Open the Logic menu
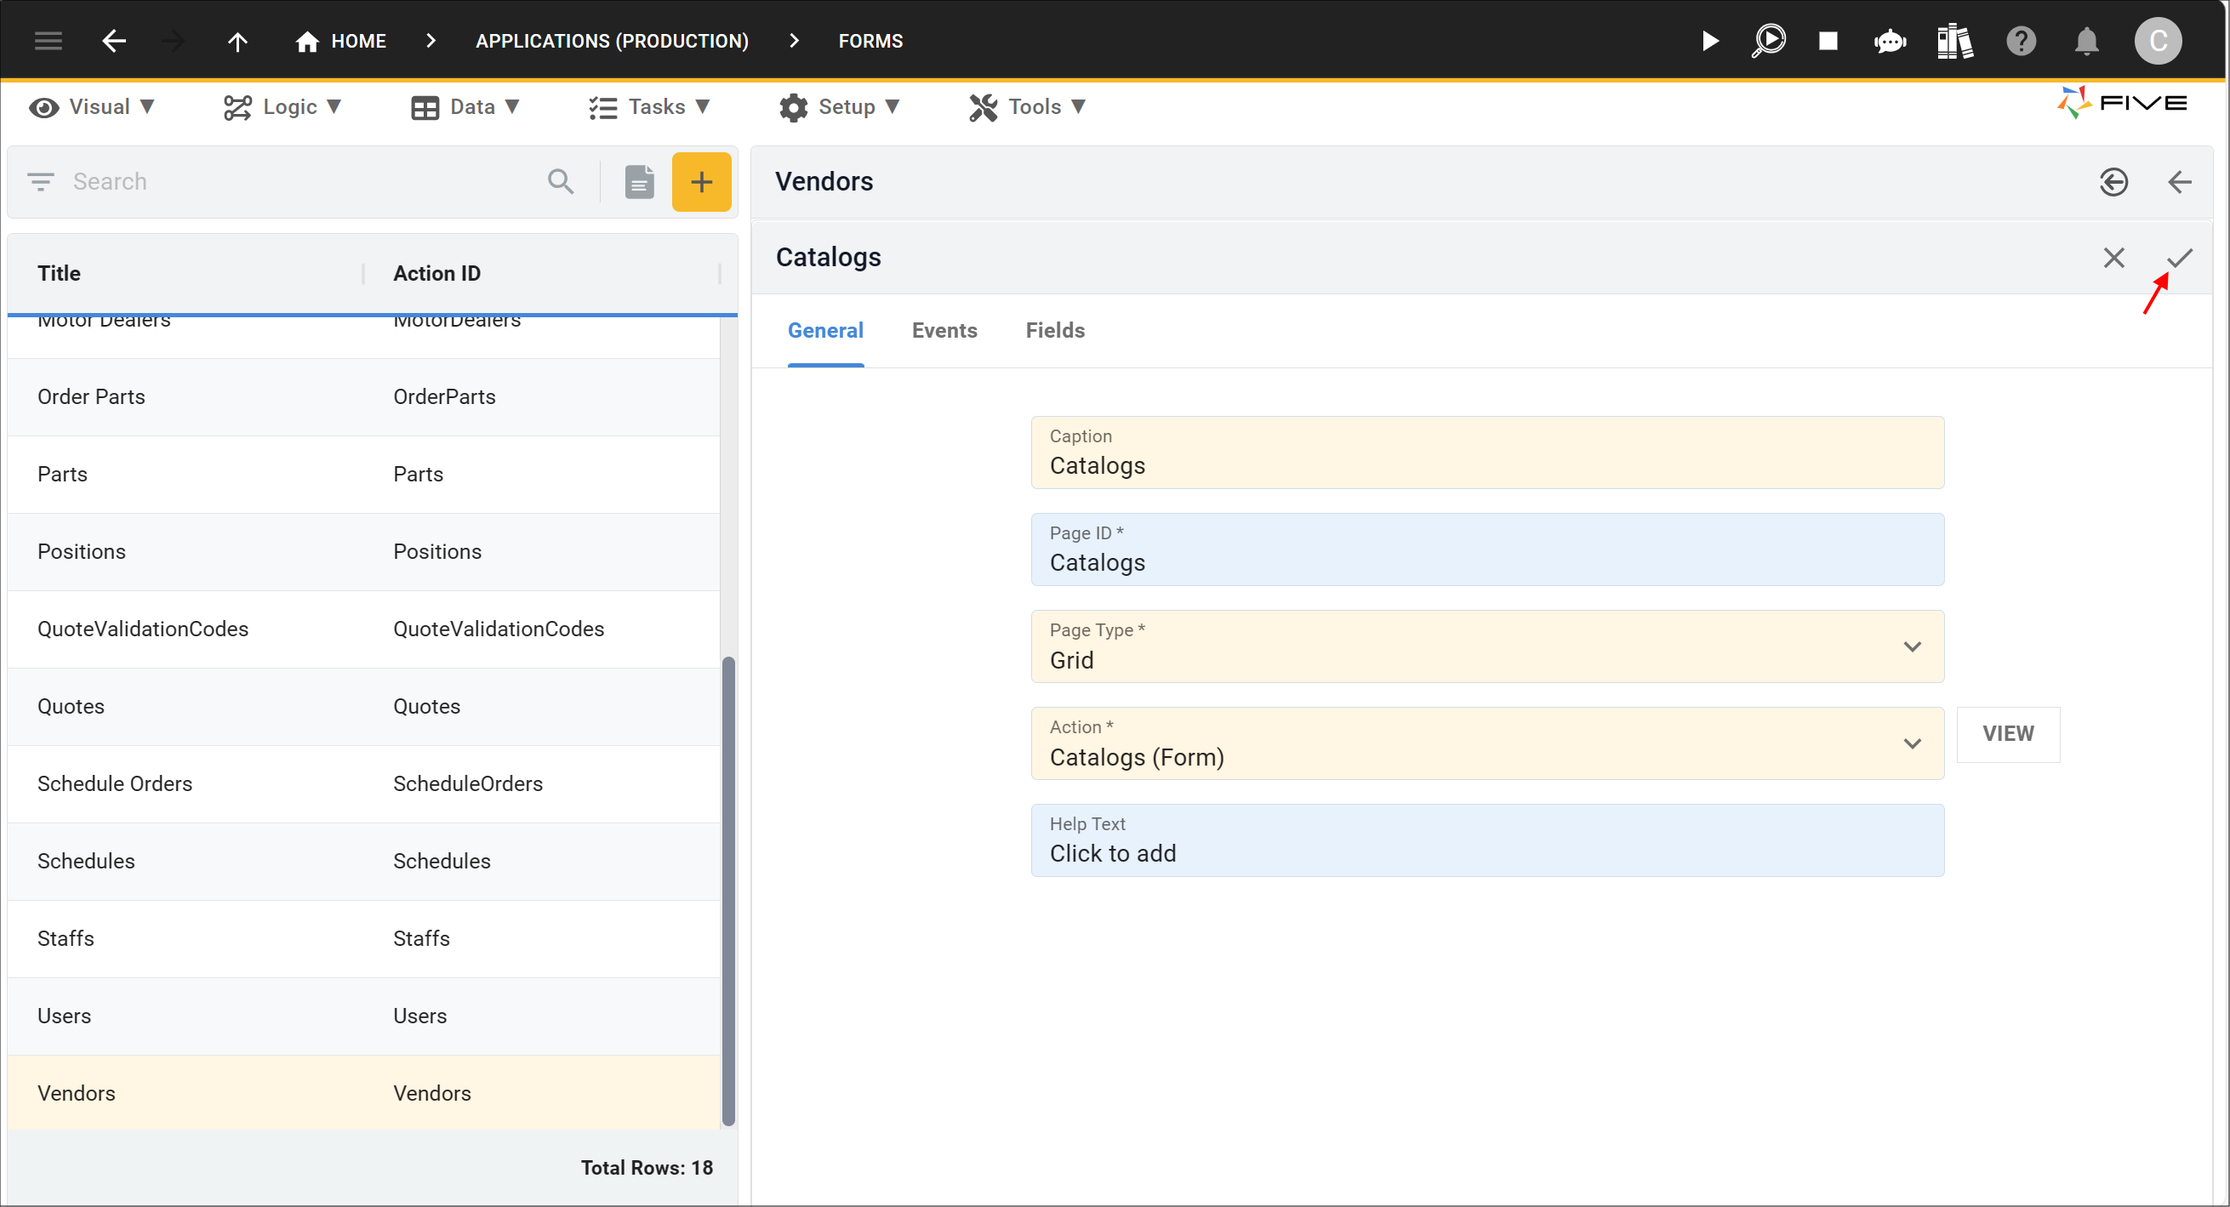This screenshot has width=2230, height=1207. click(282, 106)
